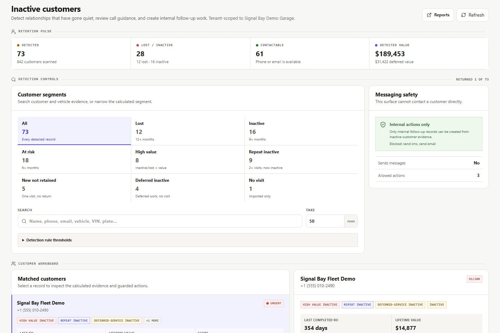Click the Detection Controls magnifier icon
The width and height of the screenshot is (500, 333).
pyautogui.click(x=14, y=79)
